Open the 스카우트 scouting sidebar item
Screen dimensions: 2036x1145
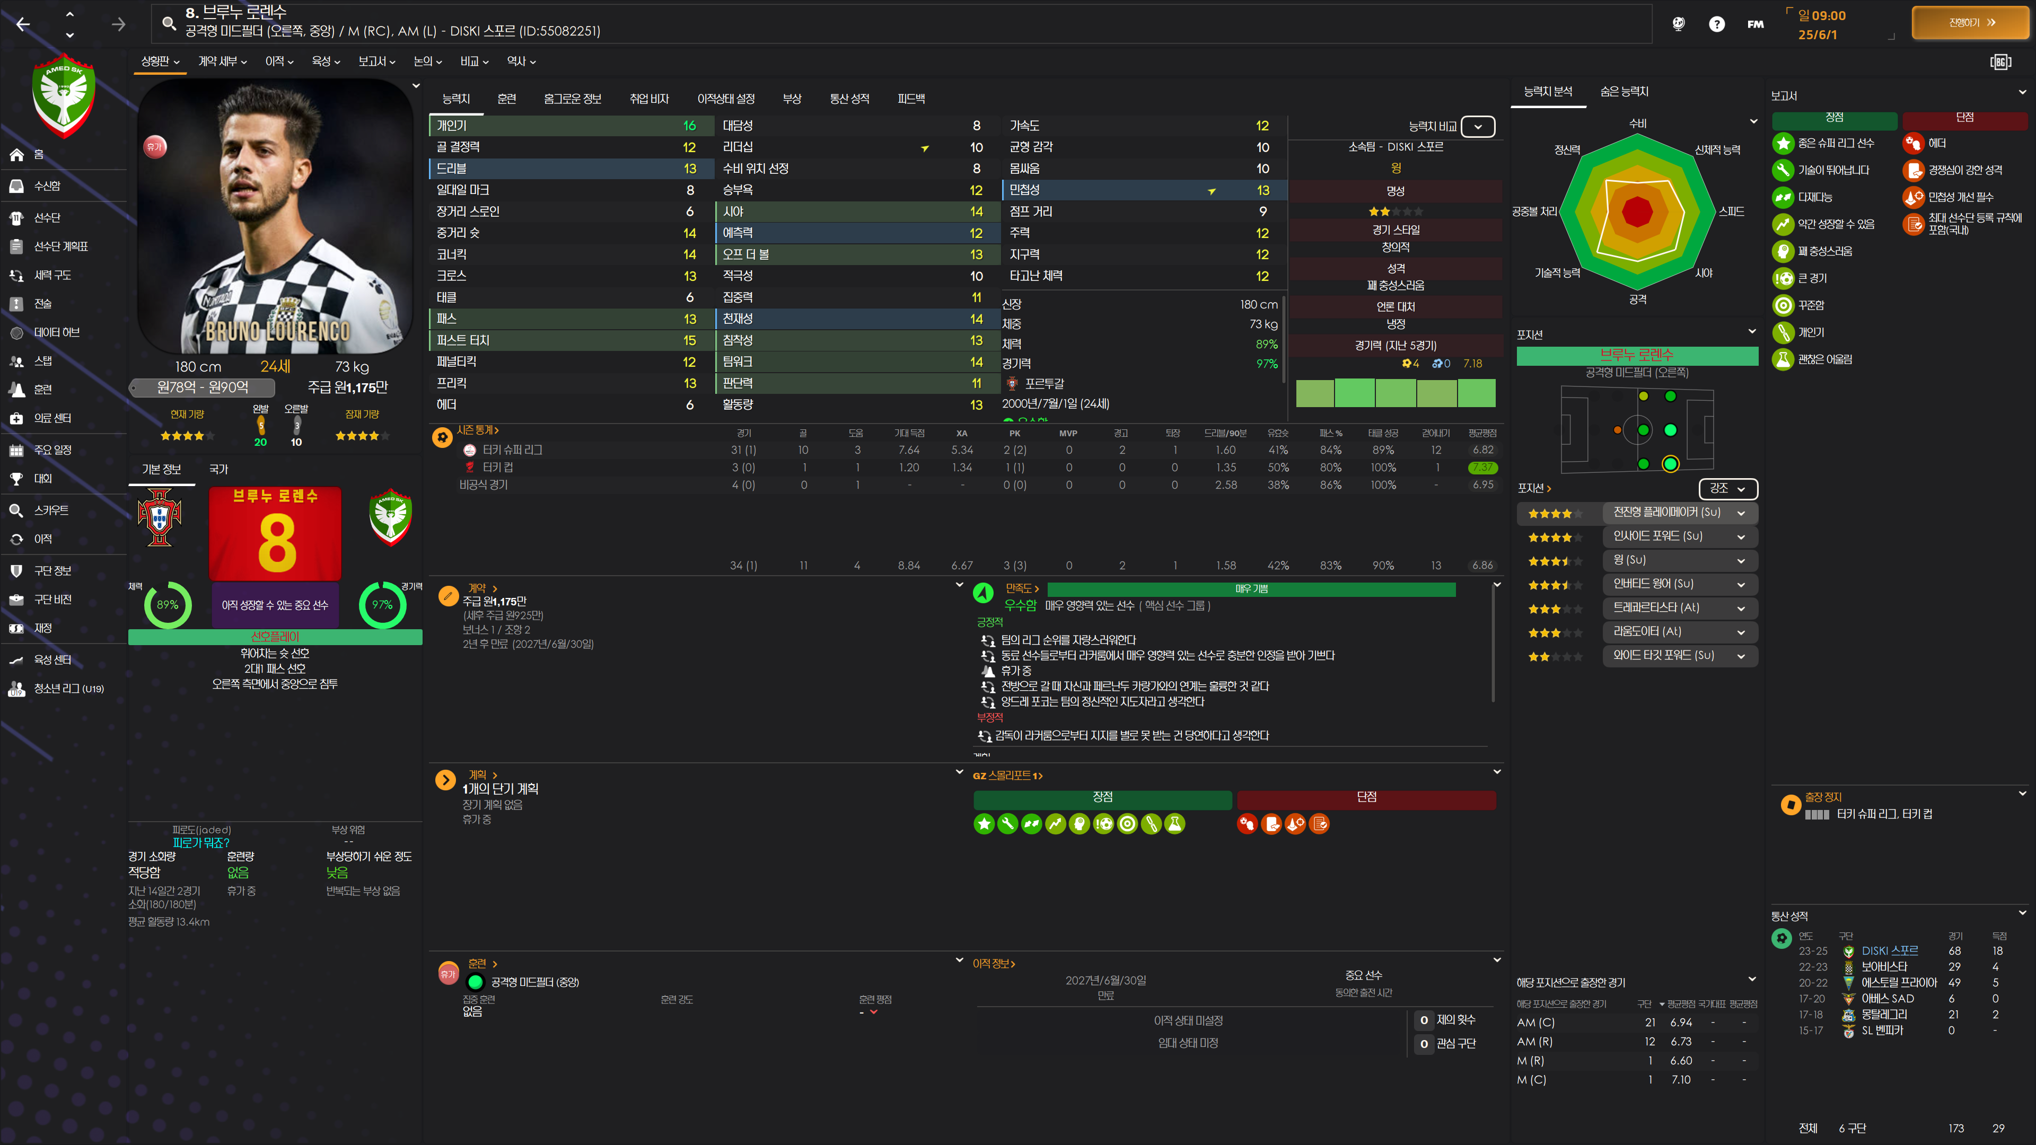click(50, 509)
